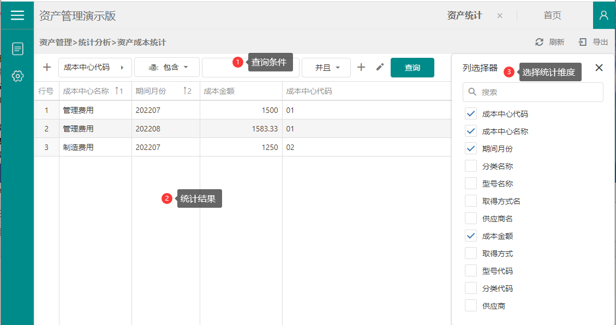Check the 型号名称 checkbox
Image resolution: width=616 pixels, height=325 pixels.
[x=471, y=183]
